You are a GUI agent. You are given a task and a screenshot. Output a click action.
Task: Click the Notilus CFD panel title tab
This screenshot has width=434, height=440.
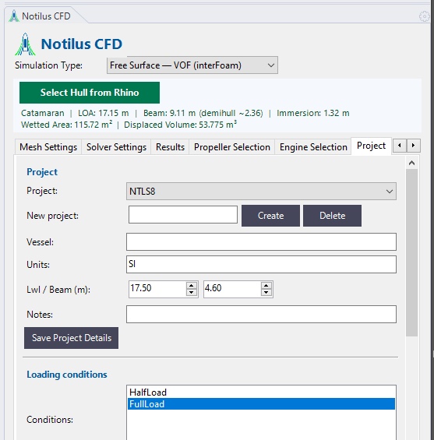point(46,16)
